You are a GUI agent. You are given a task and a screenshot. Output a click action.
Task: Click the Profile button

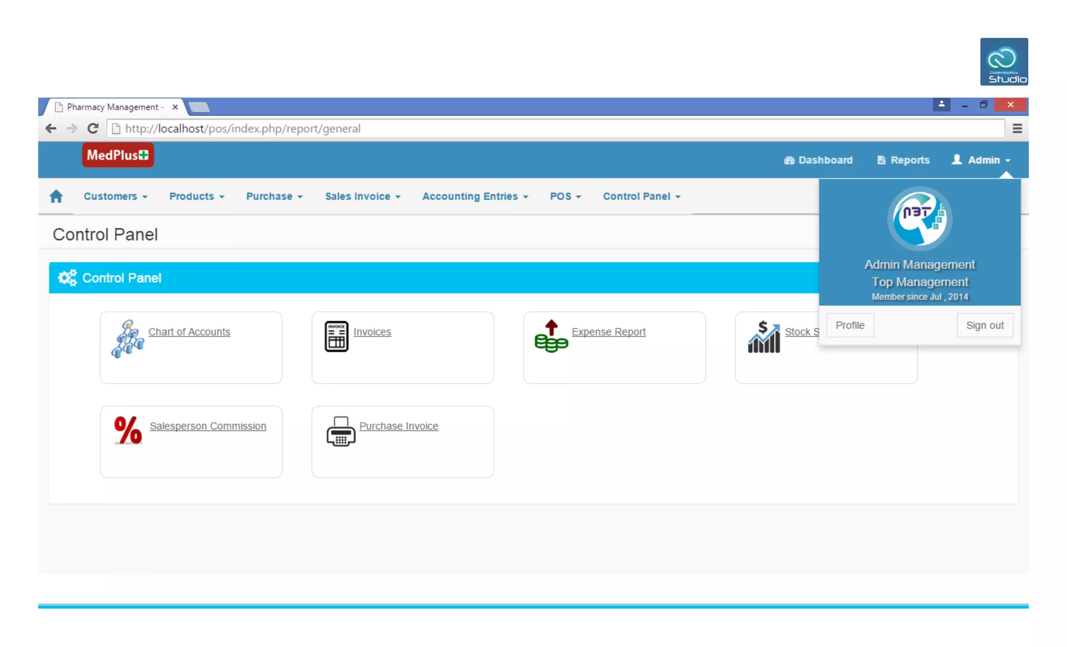point(850,325)
